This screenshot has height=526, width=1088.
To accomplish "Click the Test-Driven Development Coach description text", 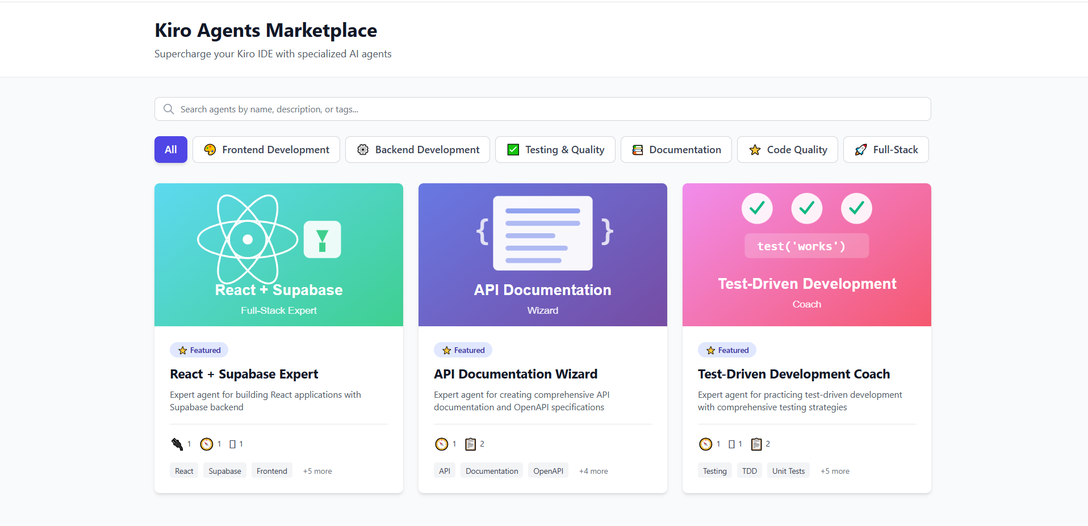I will pos(800,401).
